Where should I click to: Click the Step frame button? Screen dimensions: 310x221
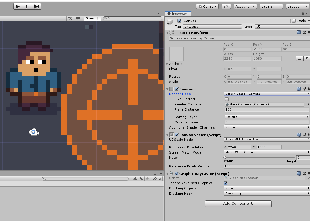[x=36, y=6]
